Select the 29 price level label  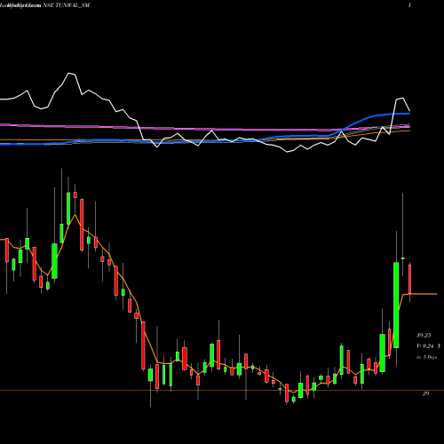tap(425, 393)
